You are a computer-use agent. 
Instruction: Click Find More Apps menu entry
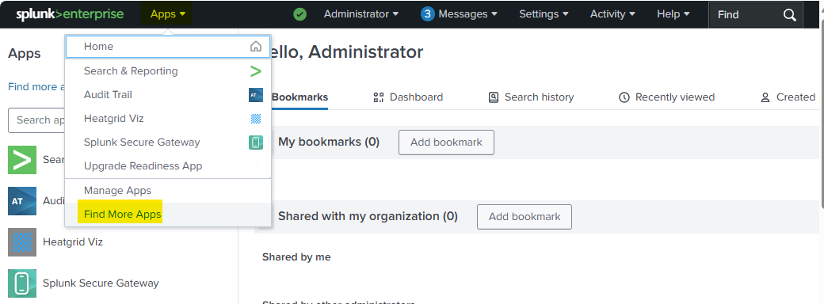coord(168,215)
